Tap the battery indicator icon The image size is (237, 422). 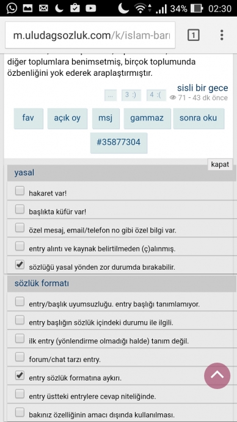coord(197,9)
